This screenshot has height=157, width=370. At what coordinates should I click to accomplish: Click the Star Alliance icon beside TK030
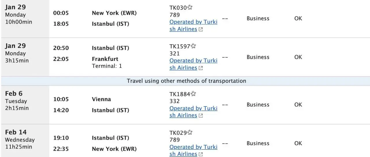[x=190, y=7]
